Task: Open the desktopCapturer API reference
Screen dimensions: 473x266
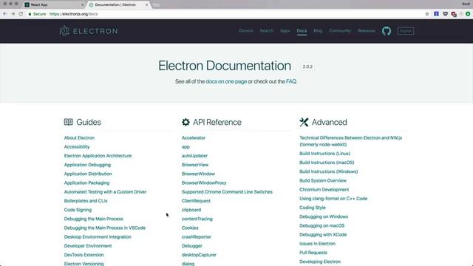Action: (x=199, y=255)
